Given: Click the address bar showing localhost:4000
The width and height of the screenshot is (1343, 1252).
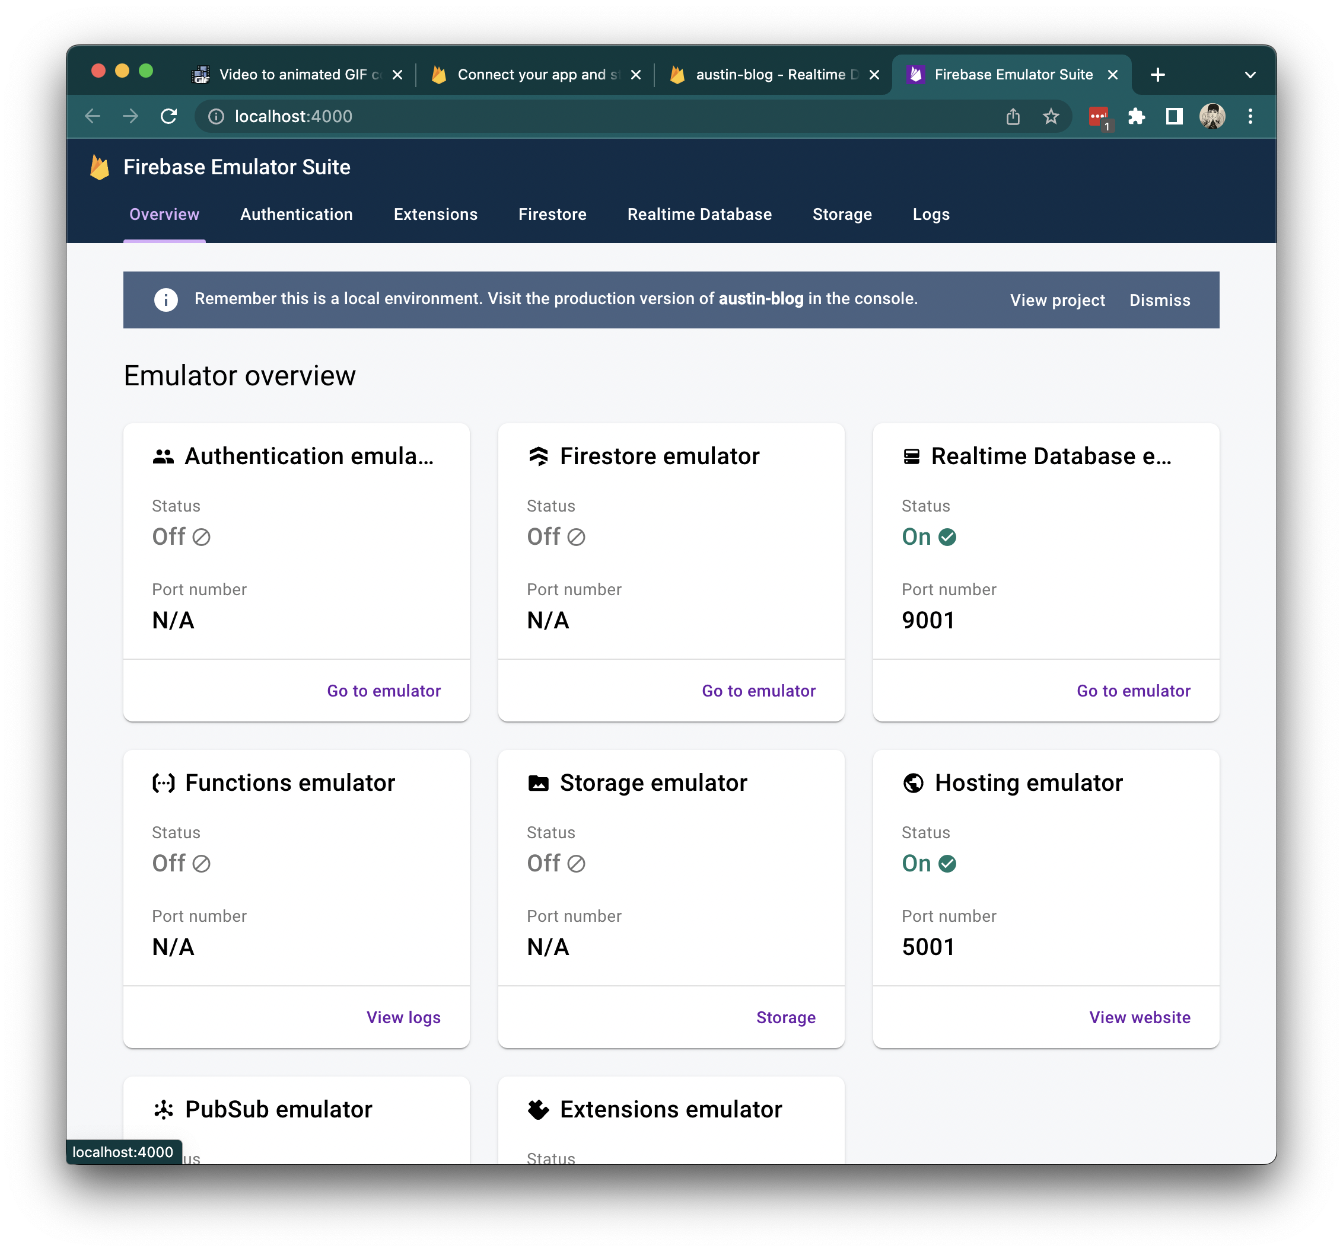Looking at the screenshot, I should pos(293,116).
